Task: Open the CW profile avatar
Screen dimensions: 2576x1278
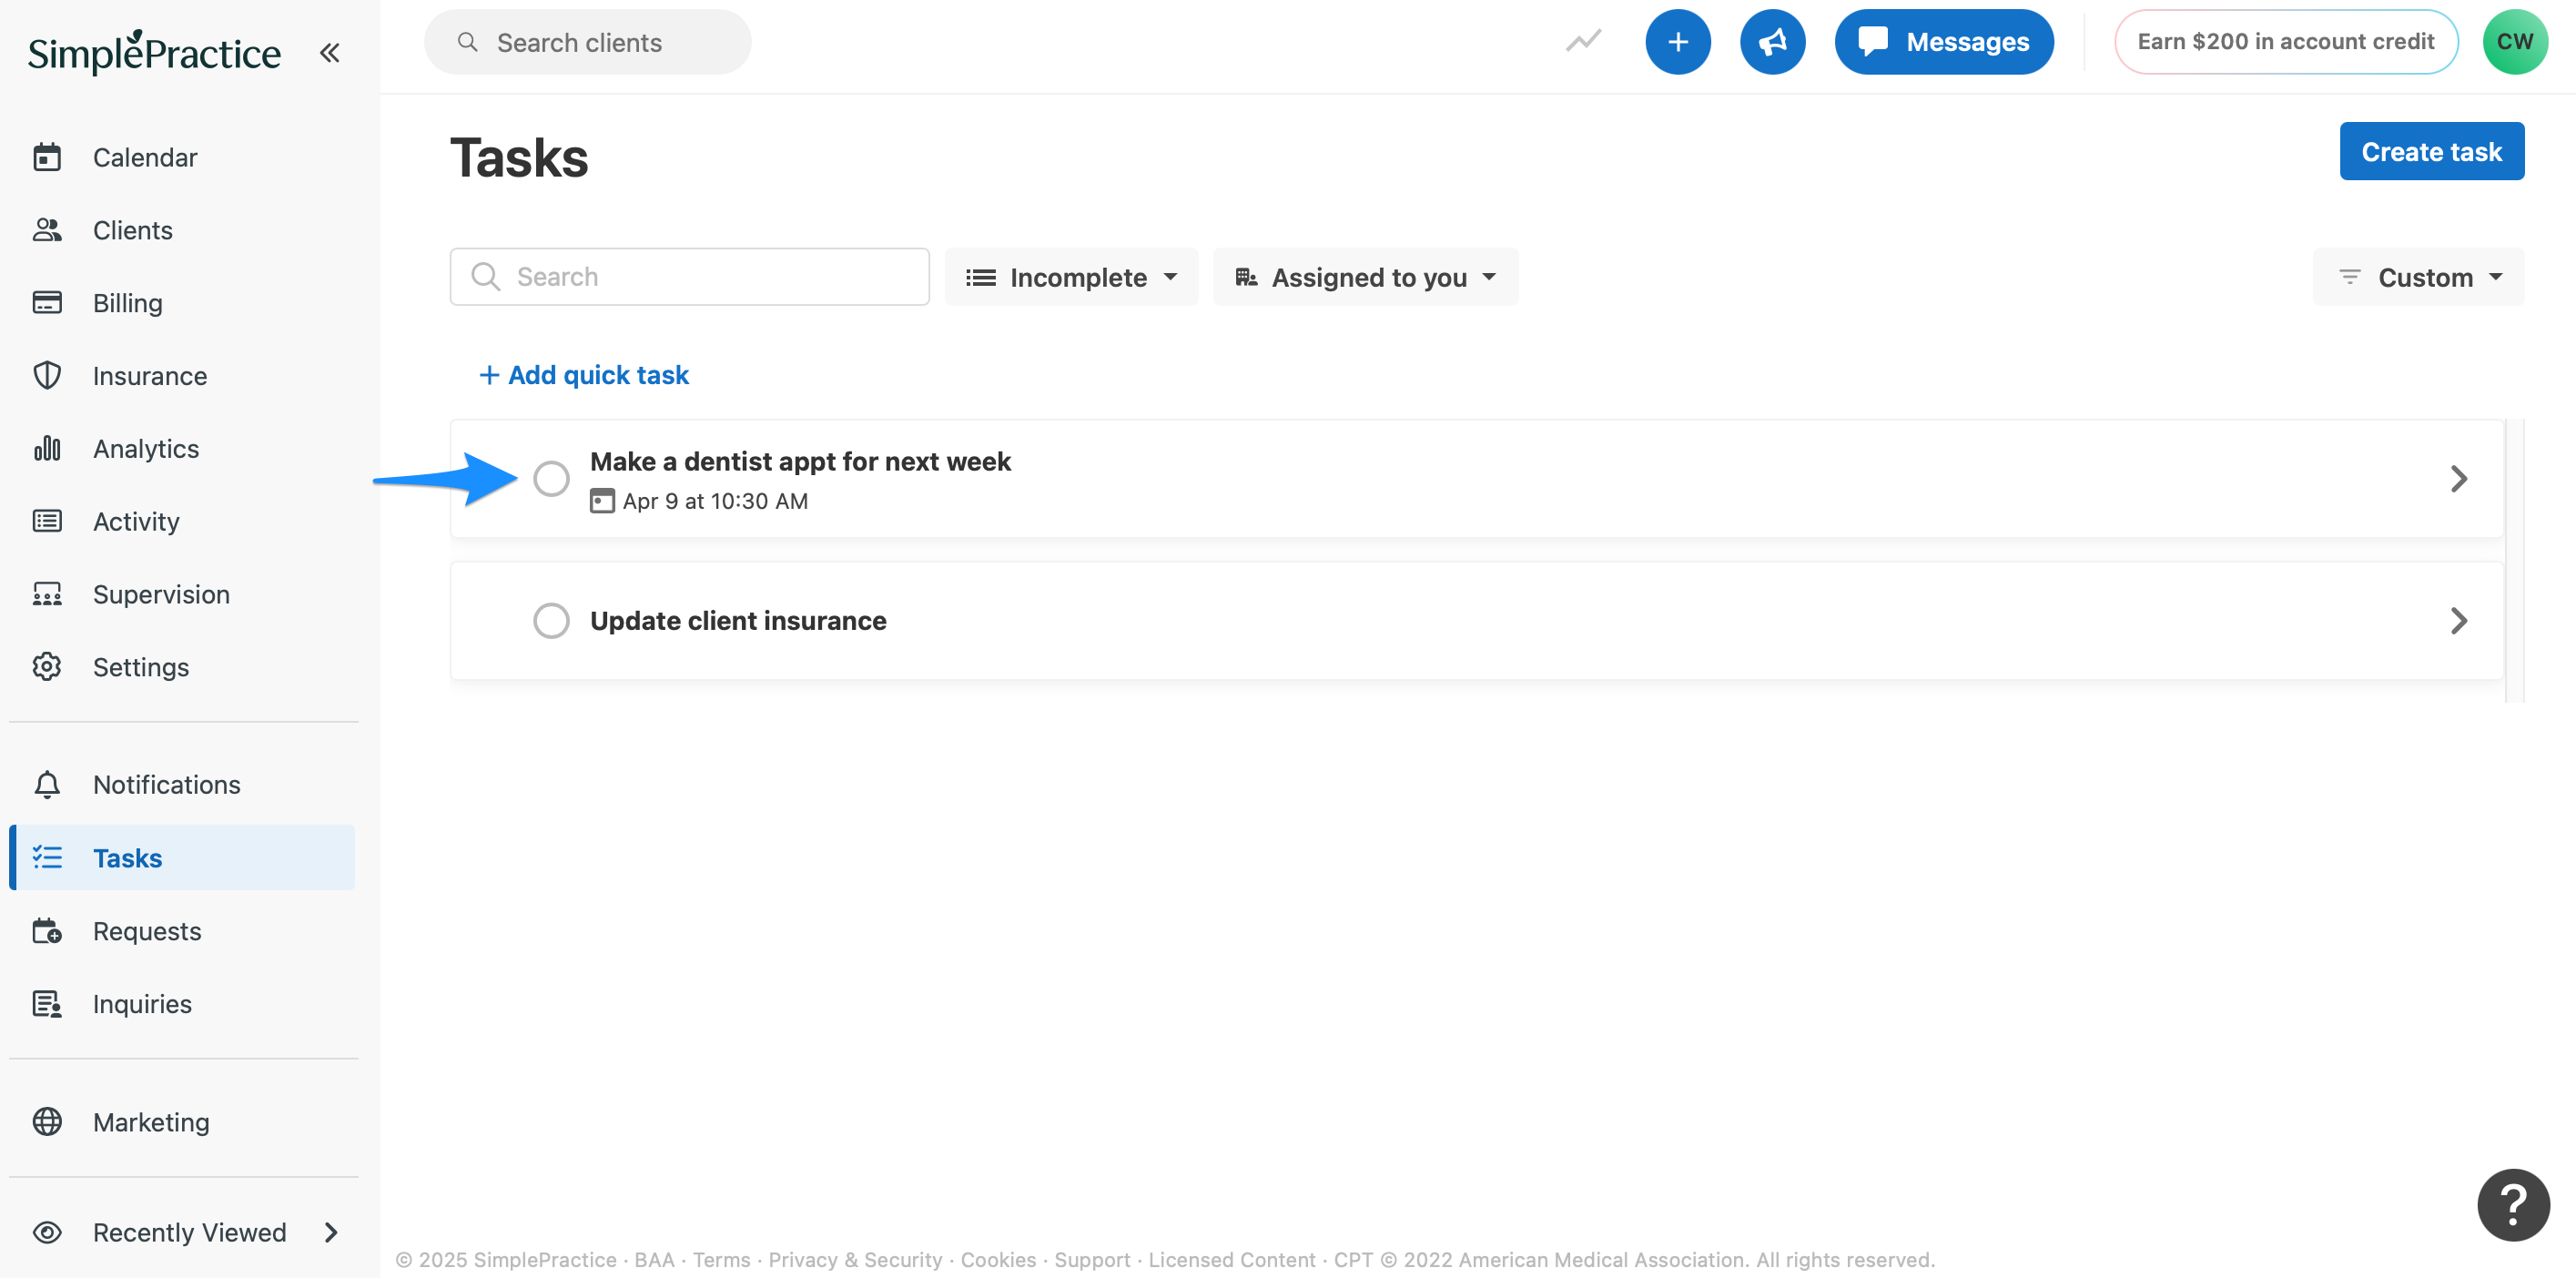Action: click(2514, 42)
